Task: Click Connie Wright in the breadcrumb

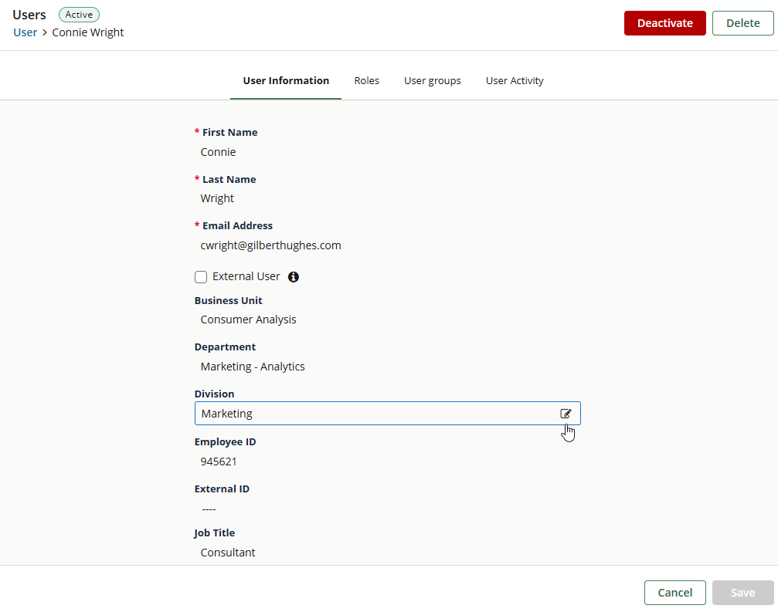Action: 88,32
